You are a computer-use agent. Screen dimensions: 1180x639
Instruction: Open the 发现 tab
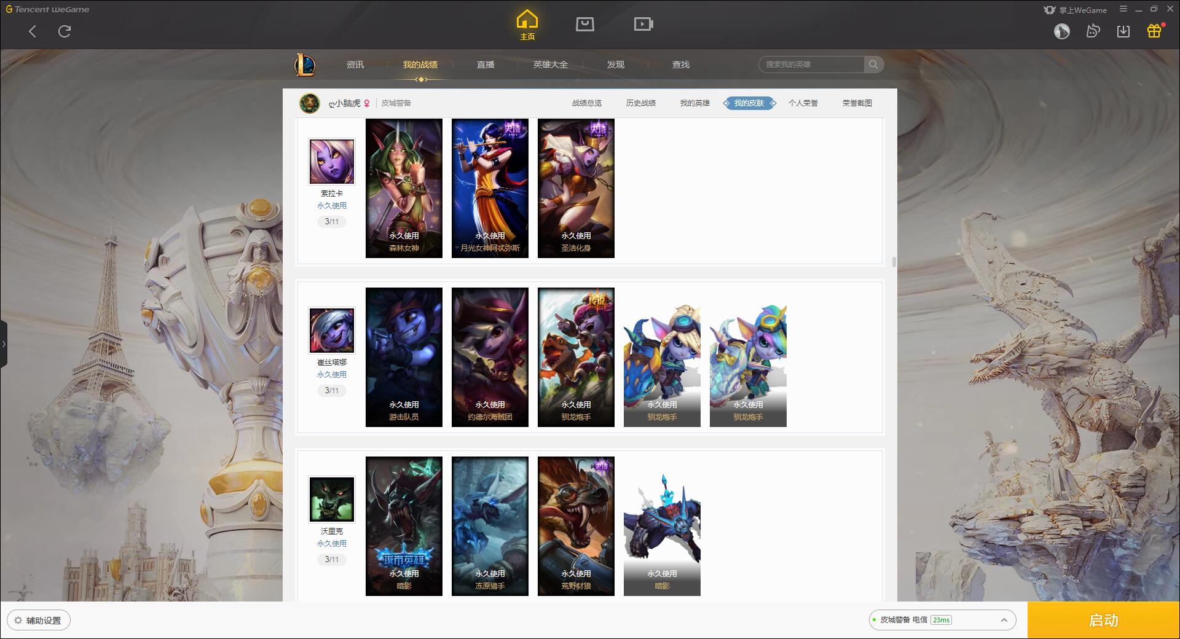coord(616,65)
